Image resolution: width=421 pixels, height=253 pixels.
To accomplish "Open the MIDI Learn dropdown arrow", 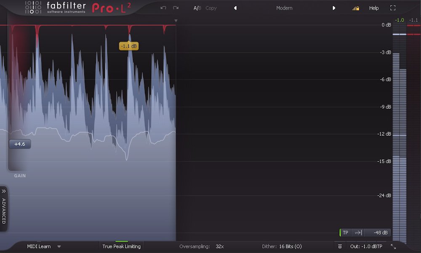I will (x=59, y=246).
